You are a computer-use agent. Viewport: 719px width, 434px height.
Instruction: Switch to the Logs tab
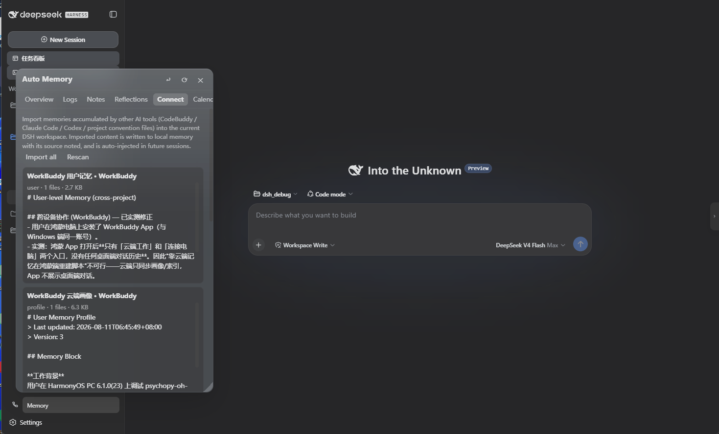click(70, 99)
